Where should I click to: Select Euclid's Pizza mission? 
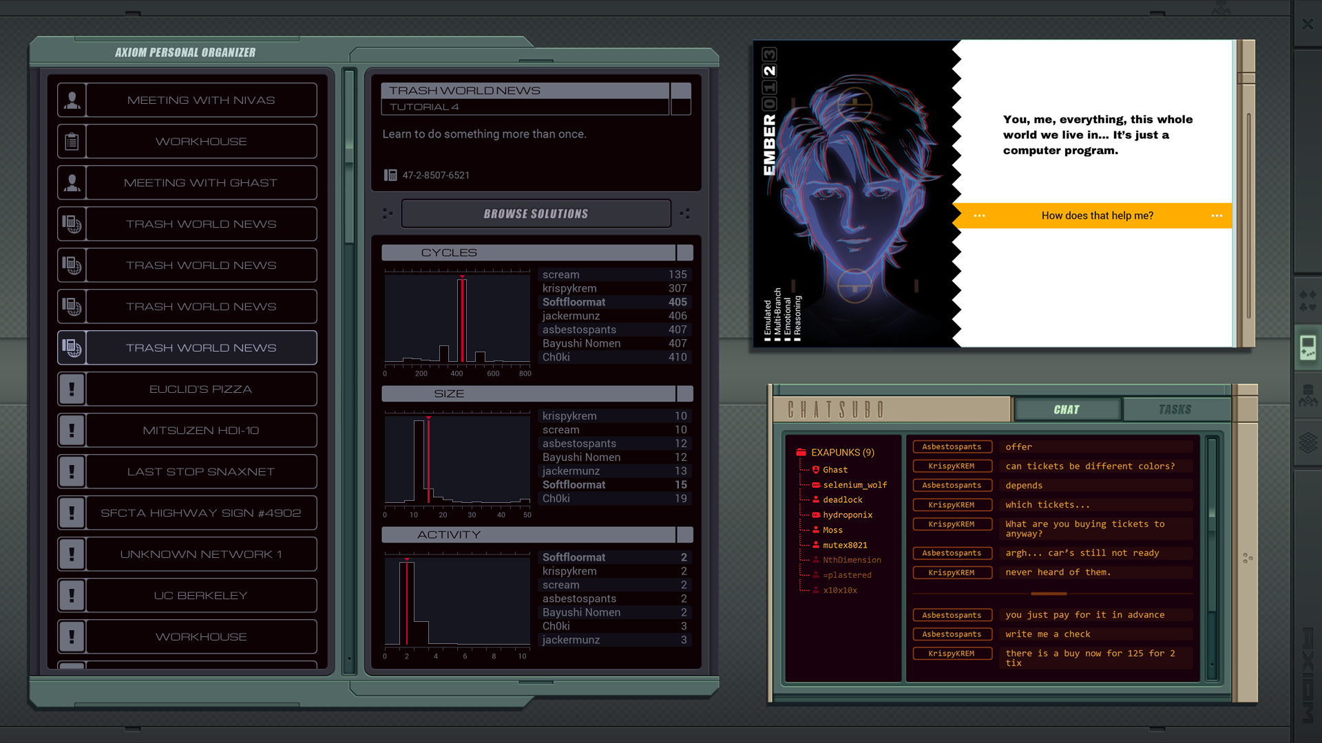click(x=201, y=389)
